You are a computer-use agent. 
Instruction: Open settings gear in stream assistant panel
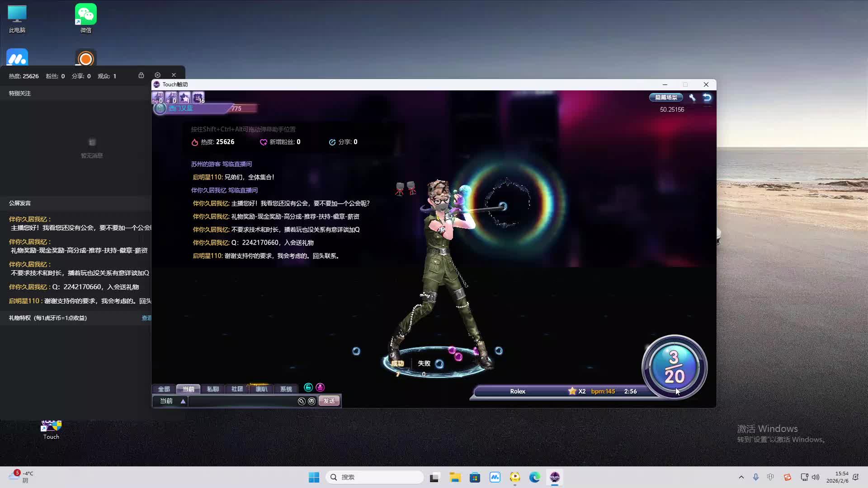[x=157, y=75]
